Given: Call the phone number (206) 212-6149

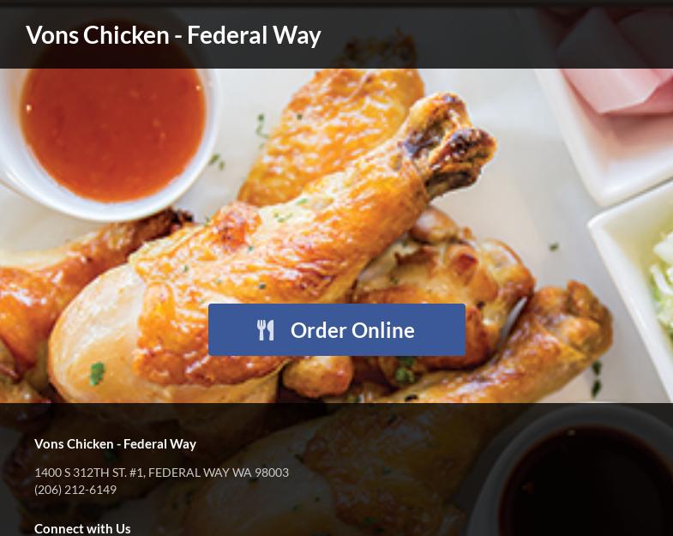Looking at the screenshot, I should pos(75,490).
